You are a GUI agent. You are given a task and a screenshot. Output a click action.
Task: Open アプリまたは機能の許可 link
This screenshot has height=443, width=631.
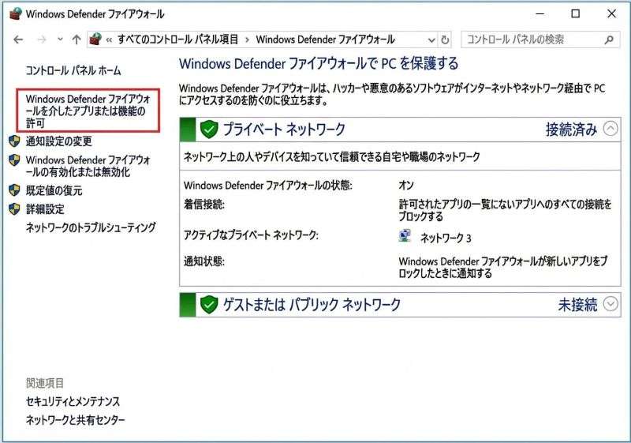88,111
